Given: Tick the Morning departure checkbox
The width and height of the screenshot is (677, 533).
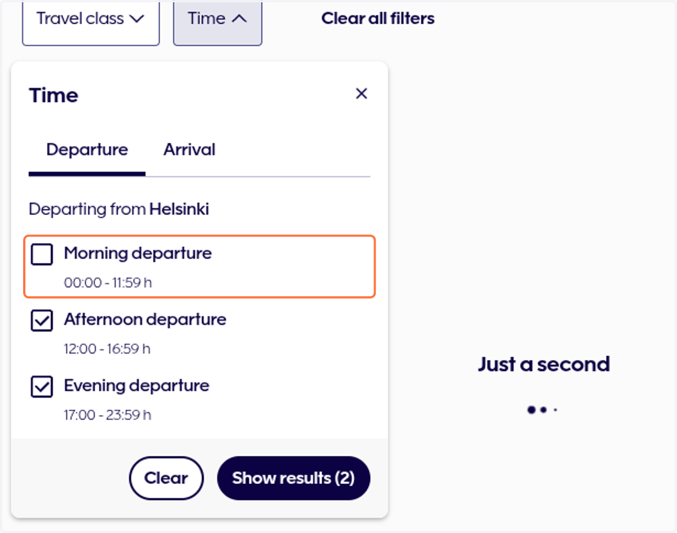Looking at the screenshot, I should pos(42,254).
